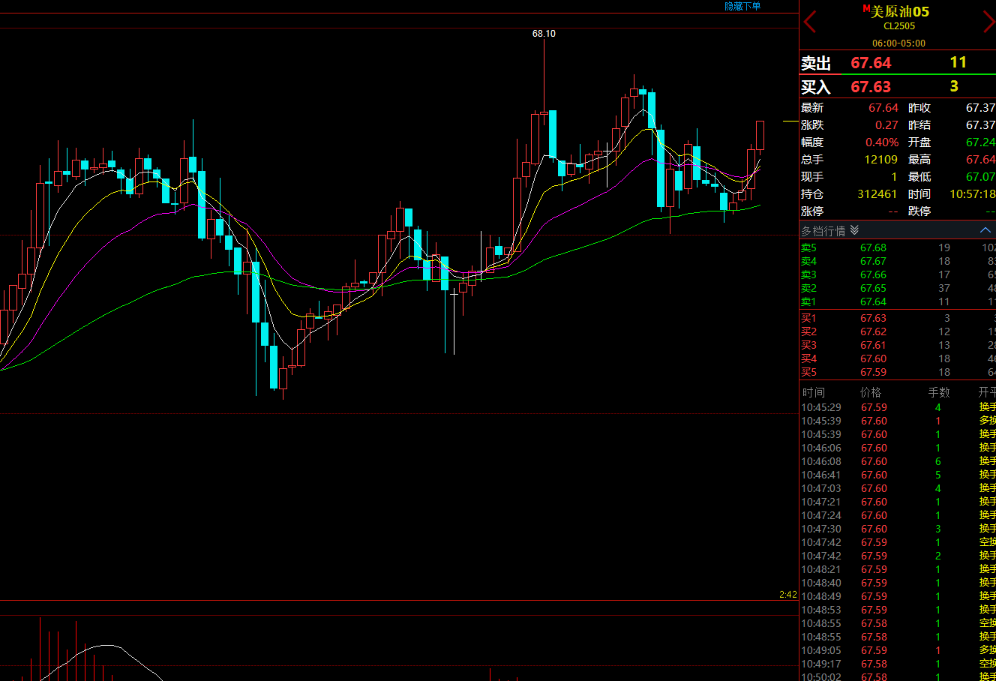Viewport: 996px width, 681px height.
Task: Select the 买4 row at 67.60
Action: pyautogui.click(x=898, y=358)
